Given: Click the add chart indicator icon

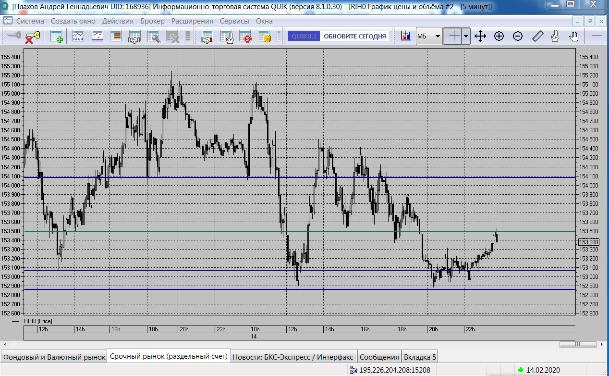Looking at the screenshot, I should coord(405,36).
